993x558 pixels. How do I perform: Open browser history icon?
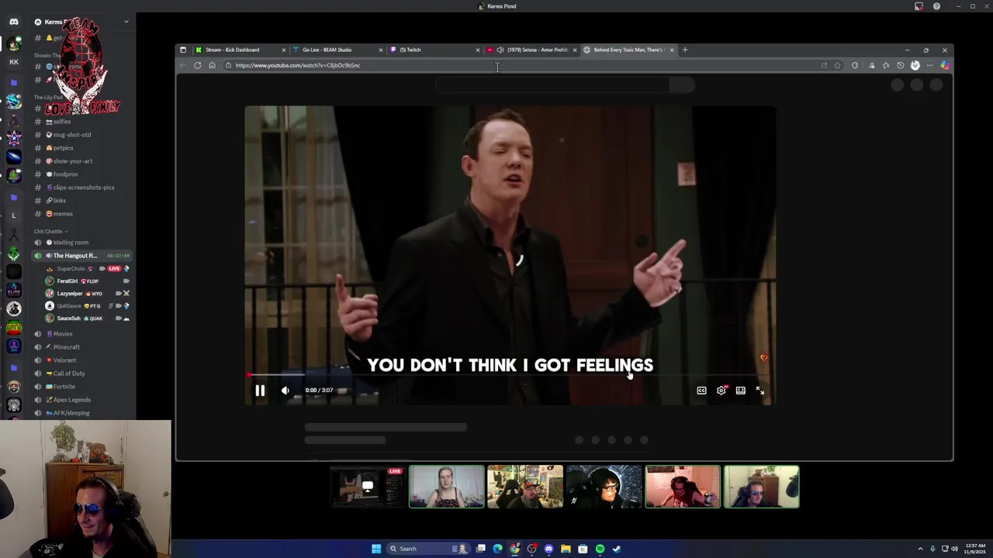point(901,65)
